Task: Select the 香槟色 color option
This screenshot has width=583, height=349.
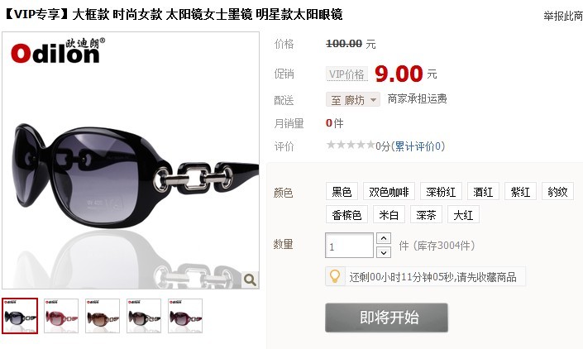Action: [346, 214]
